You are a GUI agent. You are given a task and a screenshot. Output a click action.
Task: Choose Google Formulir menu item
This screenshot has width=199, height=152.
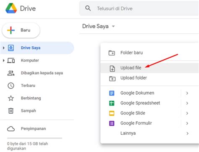(x=150, y=123)
